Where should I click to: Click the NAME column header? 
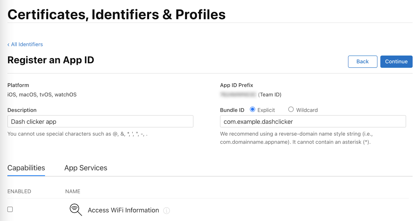pyautogui.click(x=73, y=192)
